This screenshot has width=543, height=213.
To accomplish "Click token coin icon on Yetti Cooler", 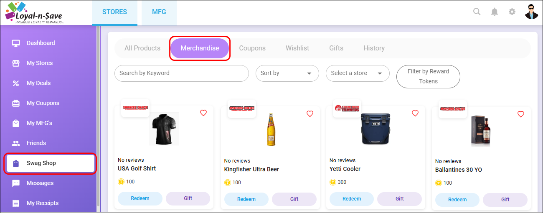I will coord(333,182).
